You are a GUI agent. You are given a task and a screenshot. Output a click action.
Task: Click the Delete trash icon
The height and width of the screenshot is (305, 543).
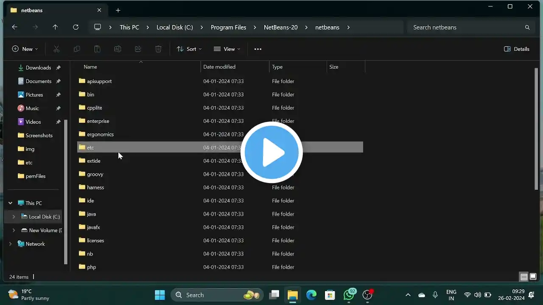point(158,49)
